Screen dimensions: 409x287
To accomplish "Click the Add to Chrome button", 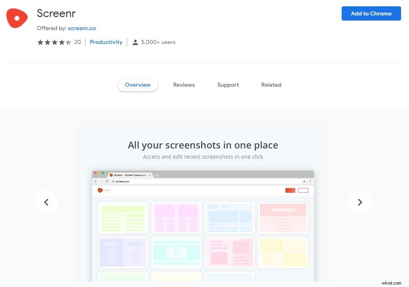I will click(371, 13).
